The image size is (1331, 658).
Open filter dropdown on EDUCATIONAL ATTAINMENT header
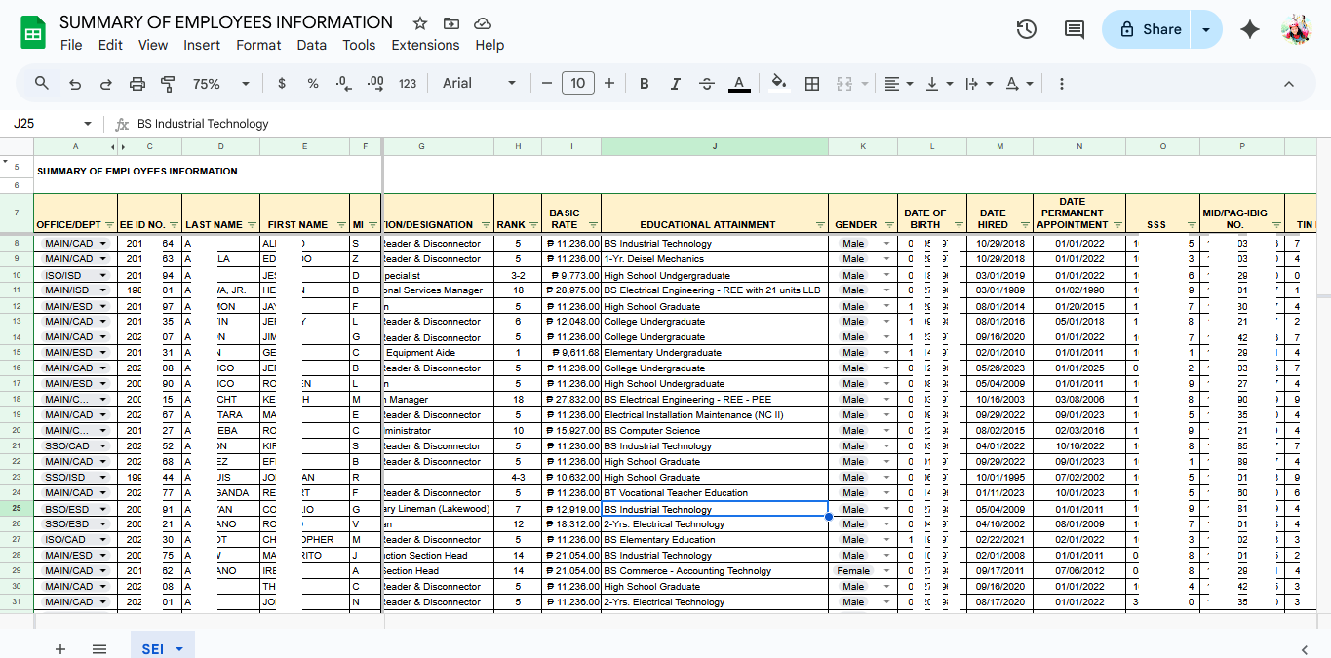(x=819, y=225)
